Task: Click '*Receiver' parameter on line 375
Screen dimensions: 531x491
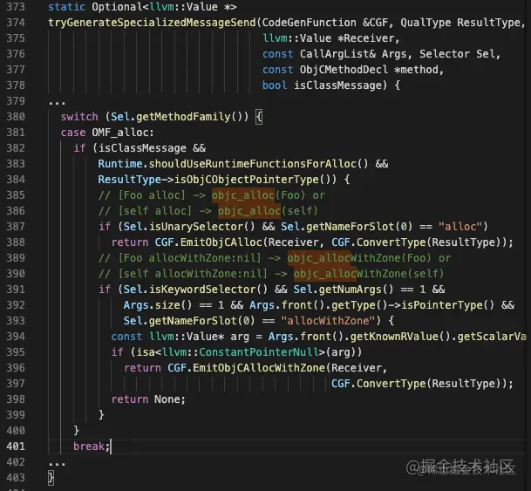Action: tap(365, 38)
